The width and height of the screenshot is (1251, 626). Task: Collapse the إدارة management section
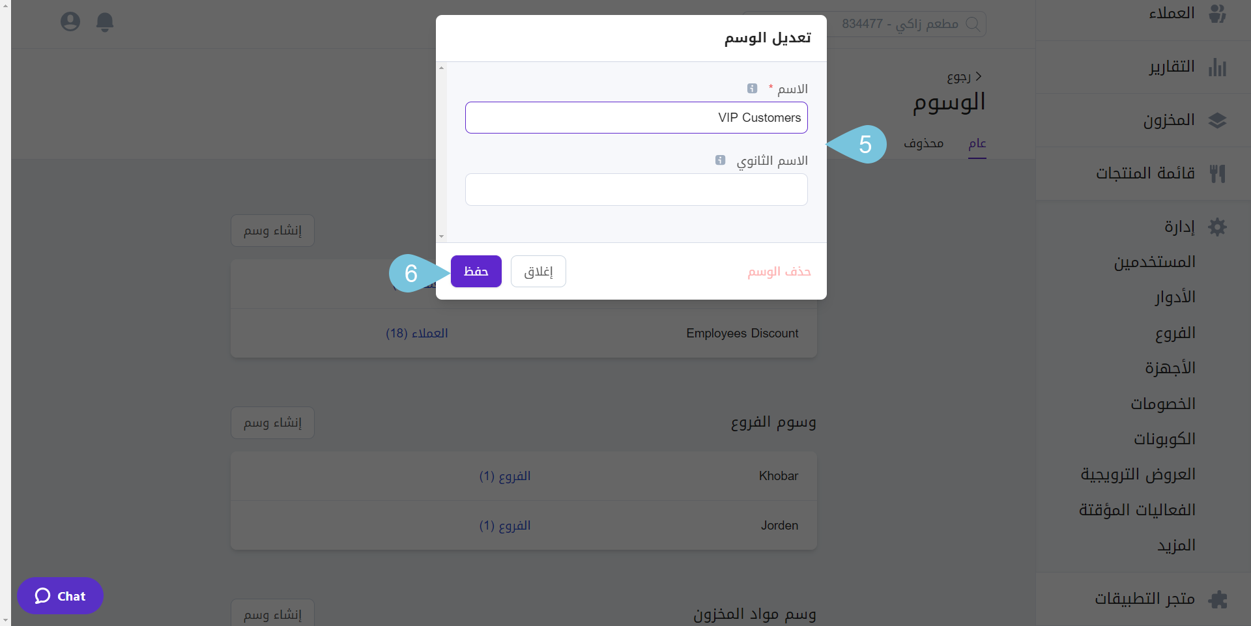coord(1179,227)
